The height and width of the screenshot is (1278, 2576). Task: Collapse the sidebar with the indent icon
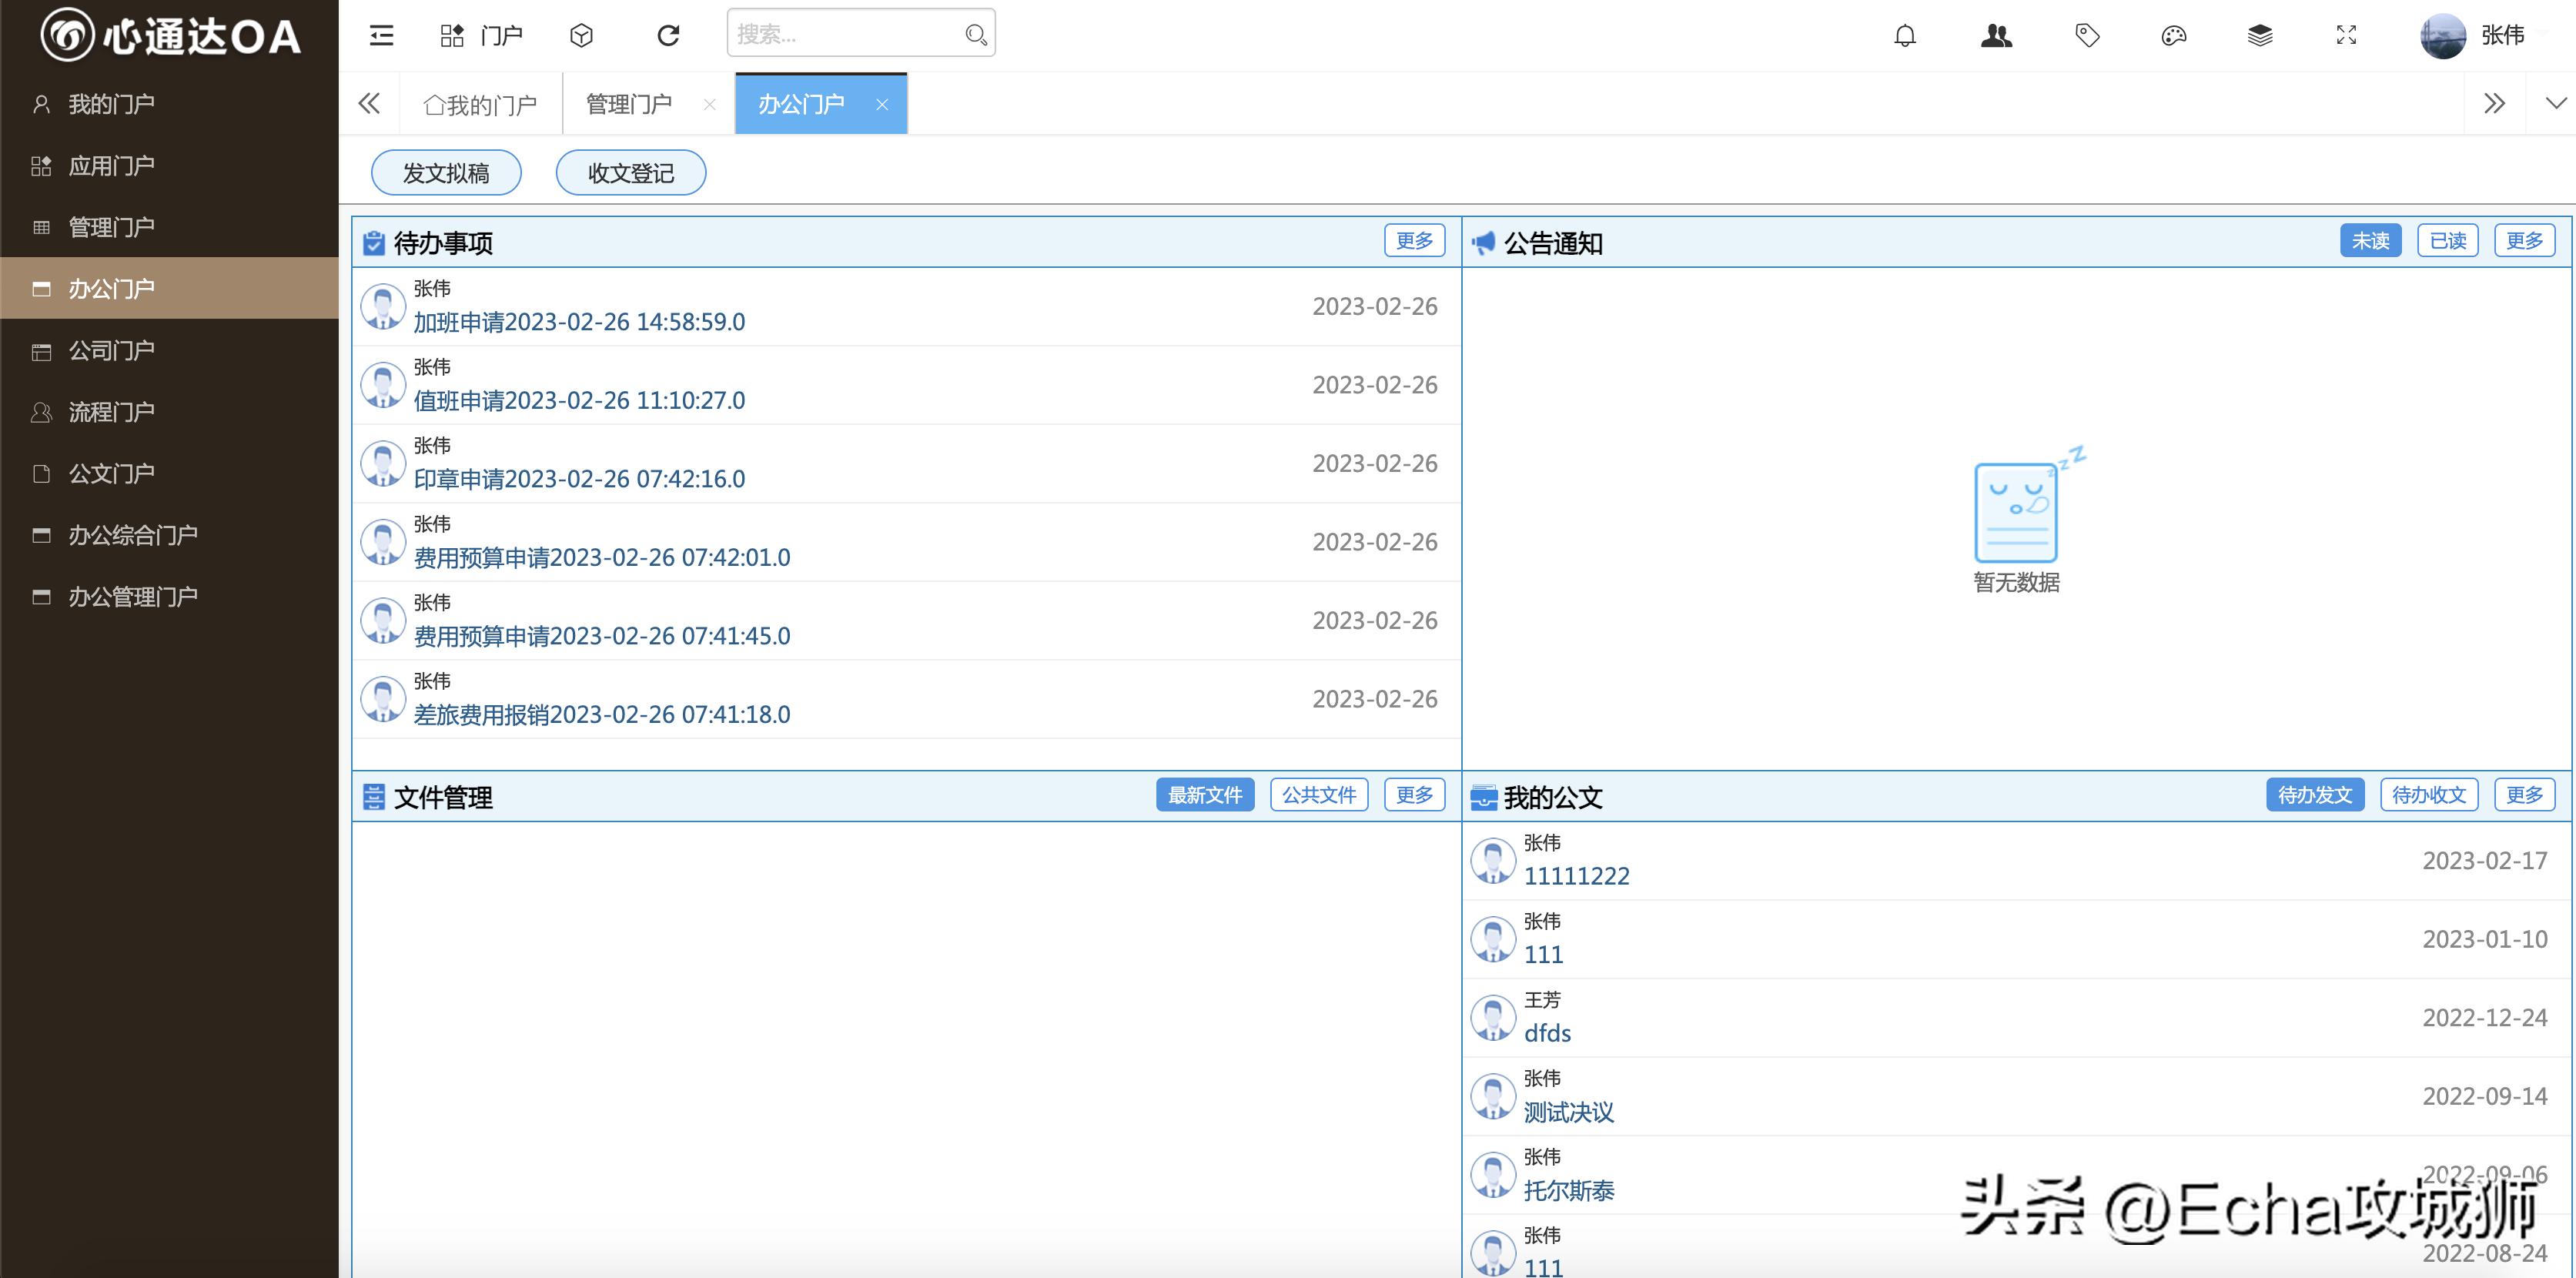pyautogui.click(x=380, y=35)
